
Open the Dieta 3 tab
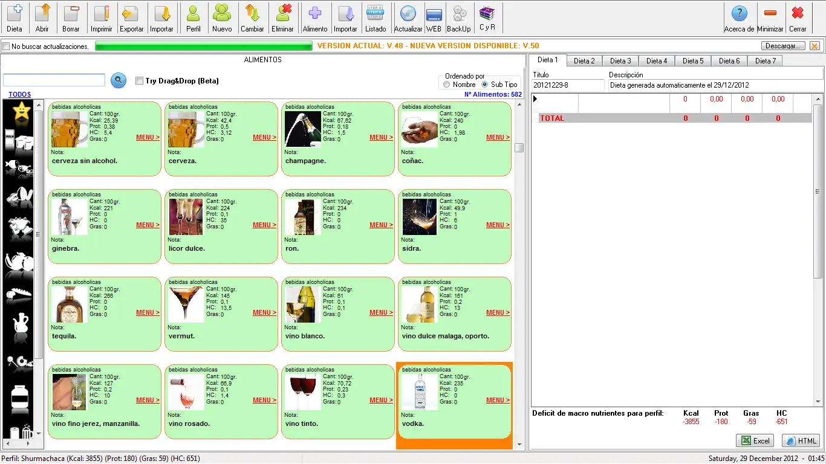click(x=620, y=61)
